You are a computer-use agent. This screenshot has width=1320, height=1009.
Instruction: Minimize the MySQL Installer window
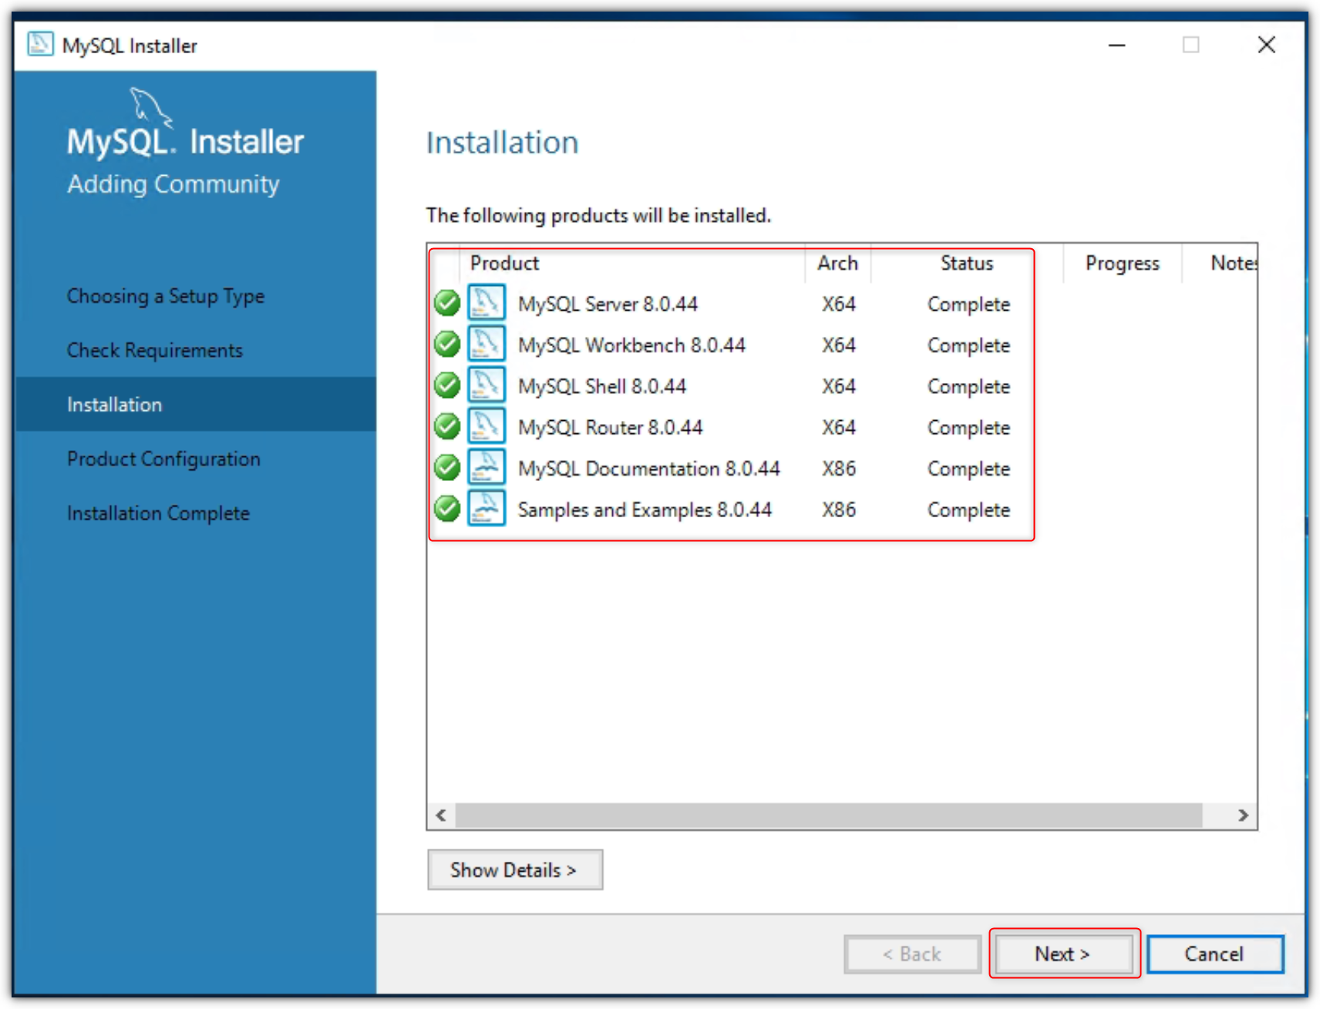coord(1116,45)
